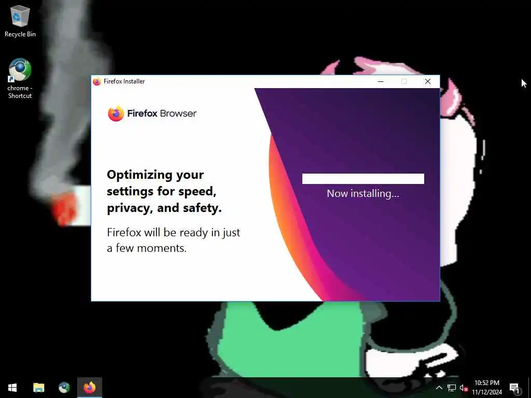Click the Firefox Browser logo in installer
The width and height of the screenshot is (531, 398).
[152, 113]
